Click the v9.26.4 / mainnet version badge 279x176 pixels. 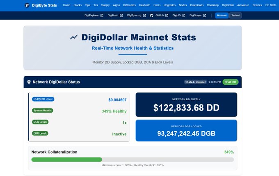[195, 82]
